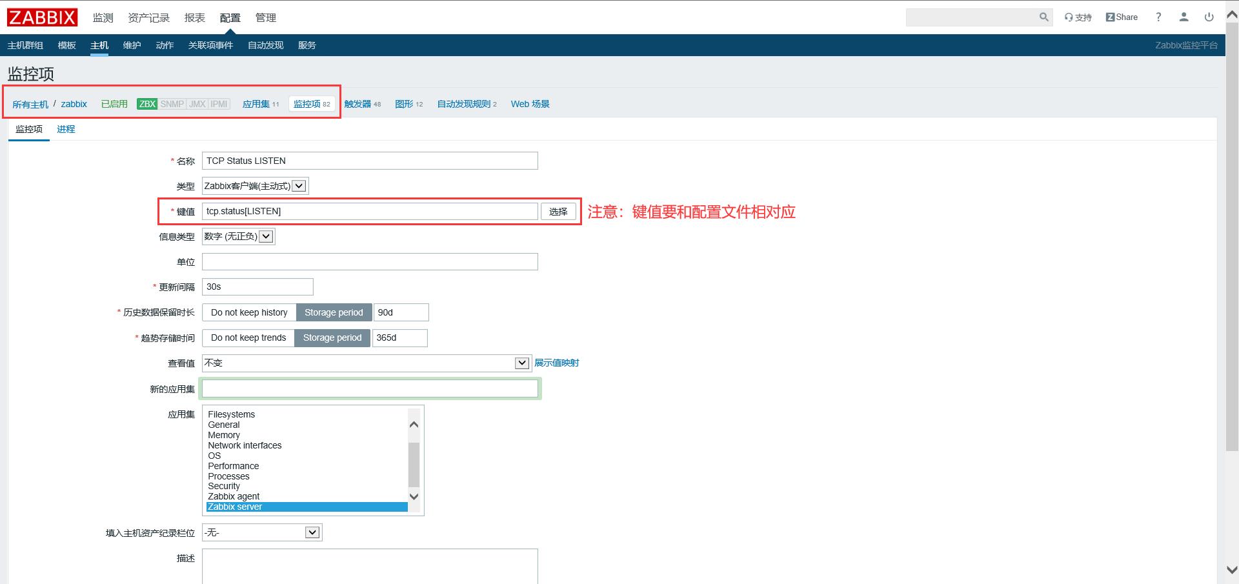Select Network interfaces in application list
Viewport: 1239px width, 584px height.
[307, 445]
